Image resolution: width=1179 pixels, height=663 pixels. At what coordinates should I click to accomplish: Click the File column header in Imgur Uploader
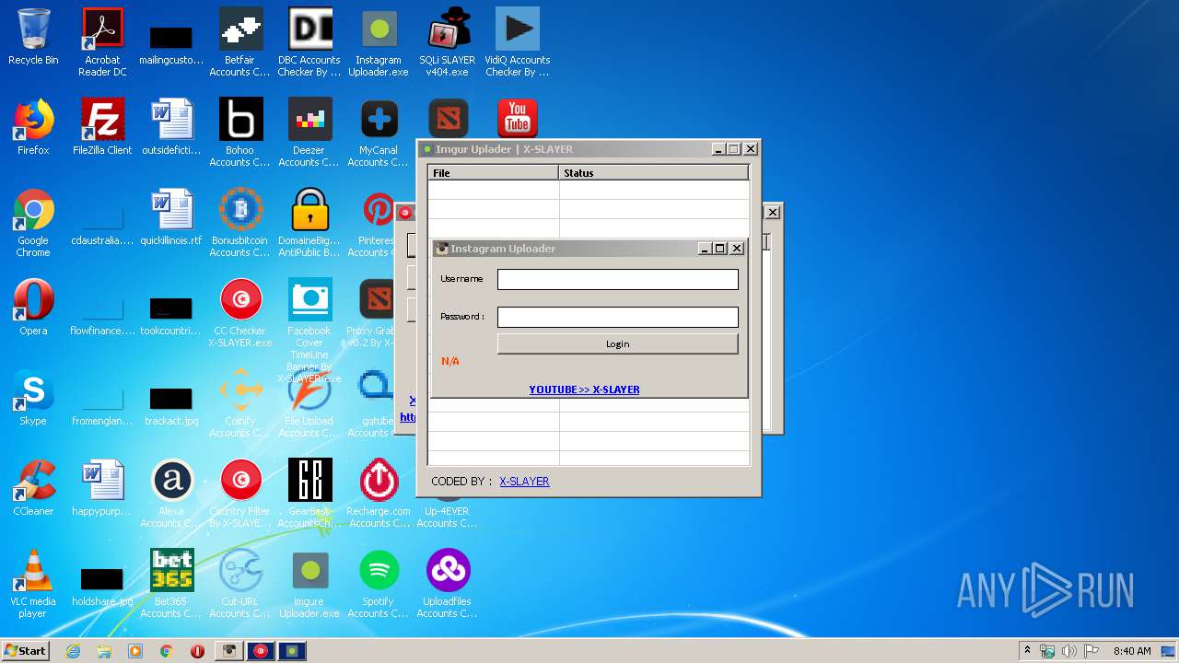pos(494,172)
